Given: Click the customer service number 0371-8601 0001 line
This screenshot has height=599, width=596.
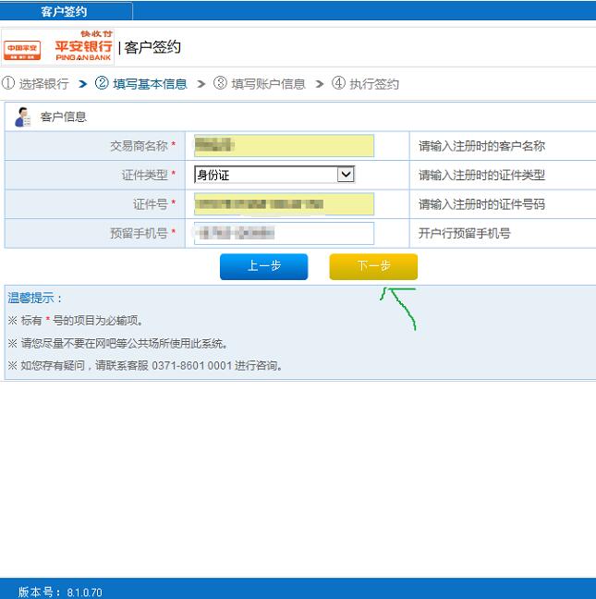Looking at the screenshot, I should pyautogui.click(x=145, y=365).
